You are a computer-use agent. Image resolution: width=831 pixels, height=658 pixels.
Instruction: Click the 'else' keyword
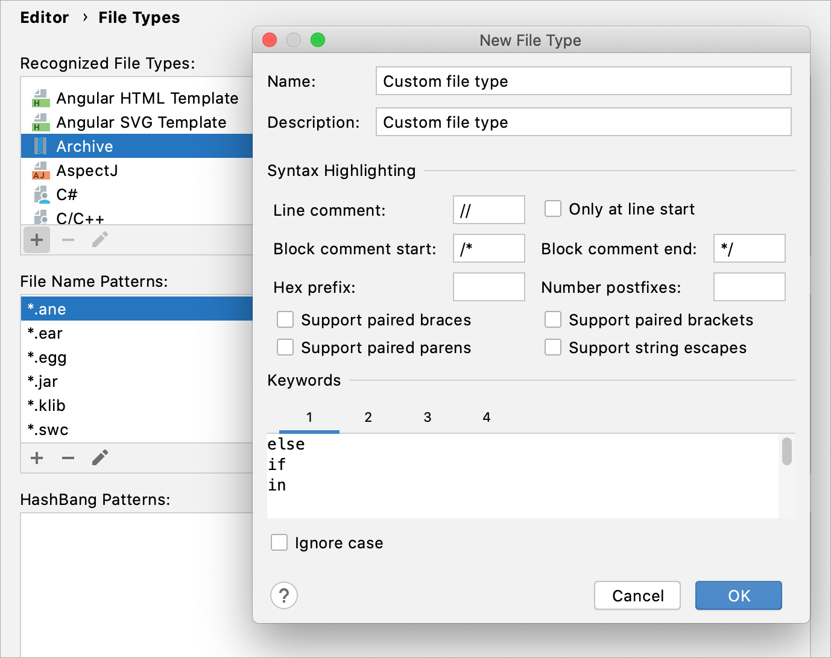(x=286, y=444)
